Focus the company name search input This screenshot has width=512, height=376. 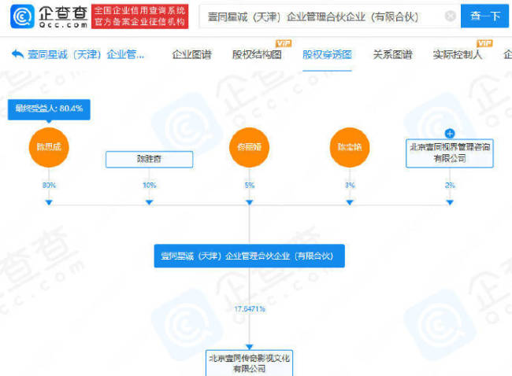[330, 17]
